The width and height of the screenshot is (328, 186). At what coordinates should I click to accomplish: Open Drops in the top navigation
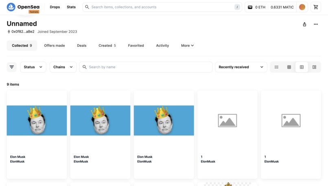(55, 7)
